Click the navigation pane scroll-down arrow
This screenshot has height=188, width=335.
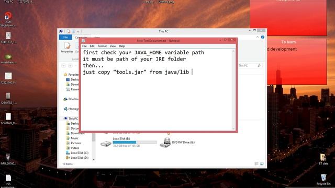click(94, 159)
